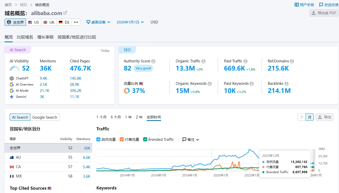
Task: Click the globe icon beside Paid Keywords
Action: click(252, 84)
